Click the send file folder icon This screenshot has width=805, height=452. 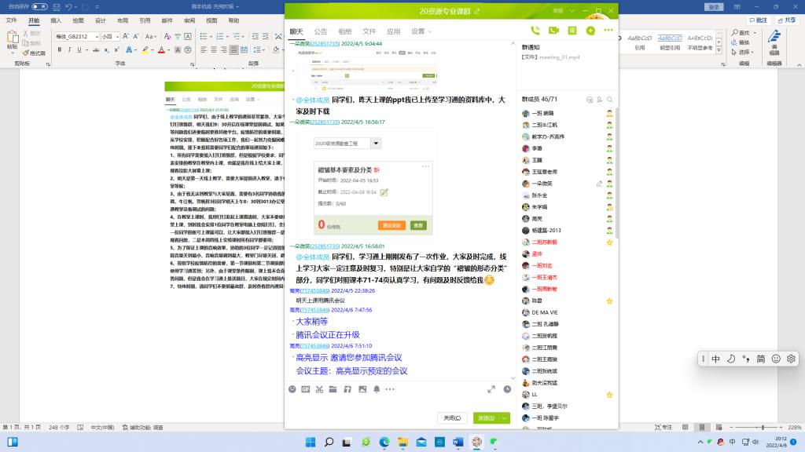334,389
